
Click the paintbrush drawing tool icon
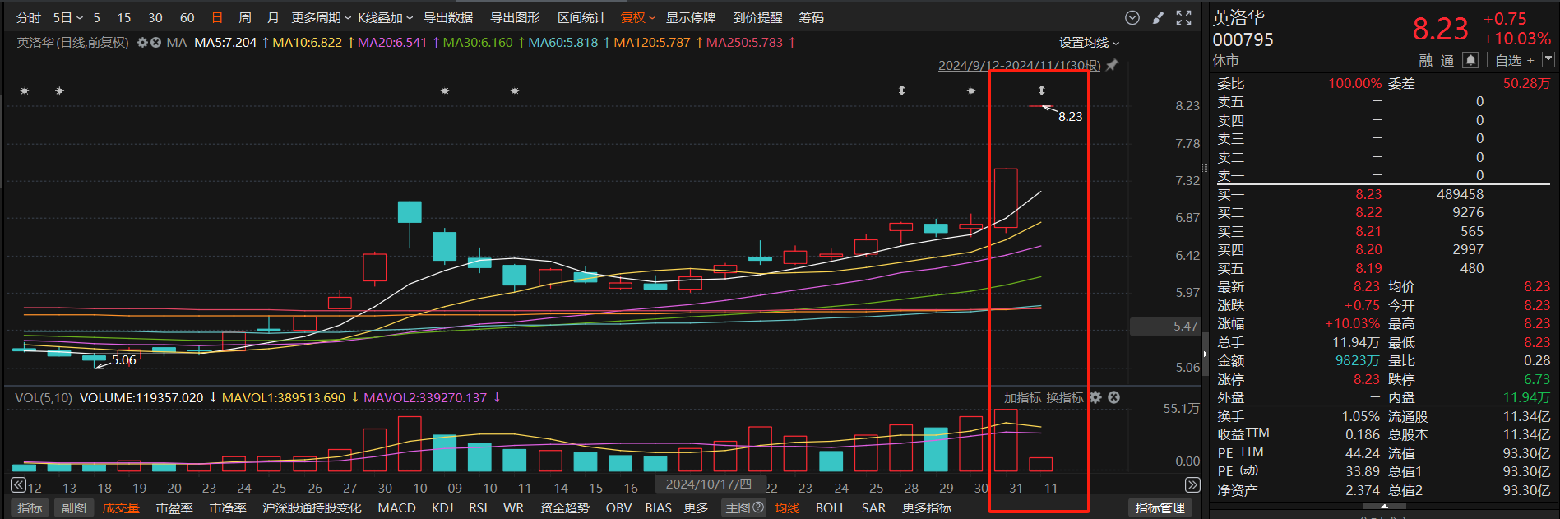click(1159, 18)
